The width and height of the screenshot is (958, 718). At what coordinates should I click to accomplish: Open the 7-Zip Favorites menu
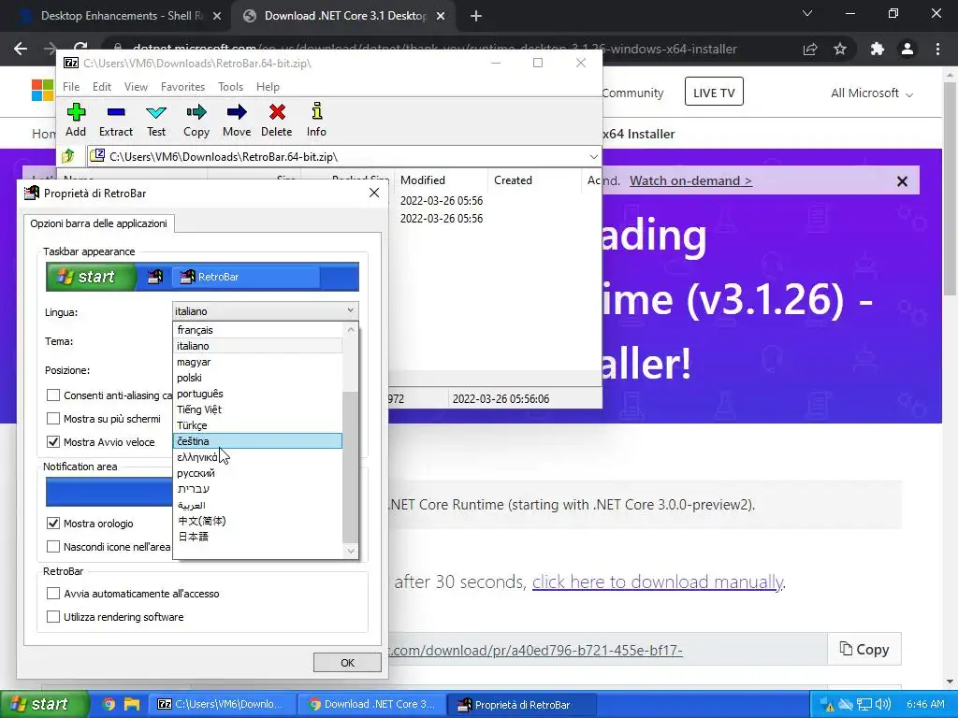pyautogui.click(x=182, y=87)
